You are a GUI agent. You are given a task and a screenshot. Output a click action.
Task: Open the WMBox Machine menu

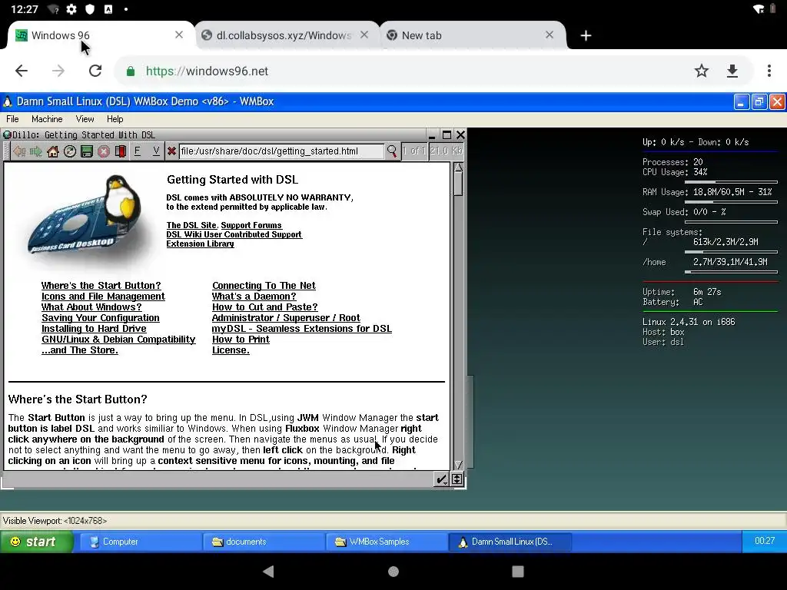click(47, 119)
